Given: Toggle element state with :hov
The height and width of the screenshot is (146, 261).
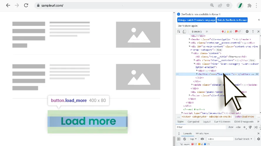Looking at the screenshot, I should point(230,127).
